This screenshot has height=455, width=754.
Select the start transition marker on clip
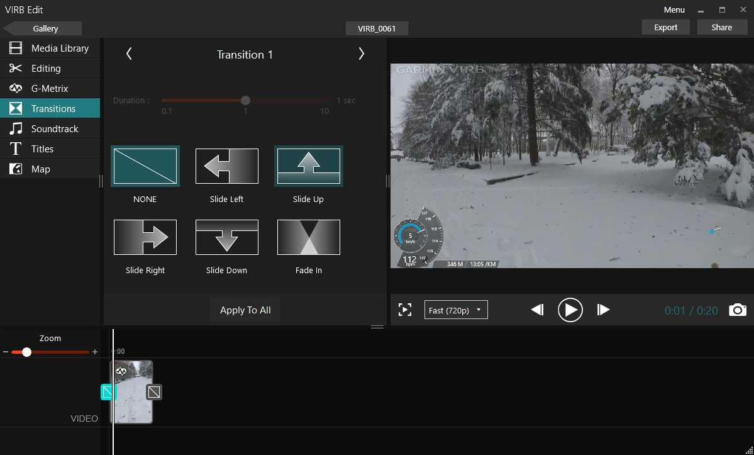click(108, 392)
